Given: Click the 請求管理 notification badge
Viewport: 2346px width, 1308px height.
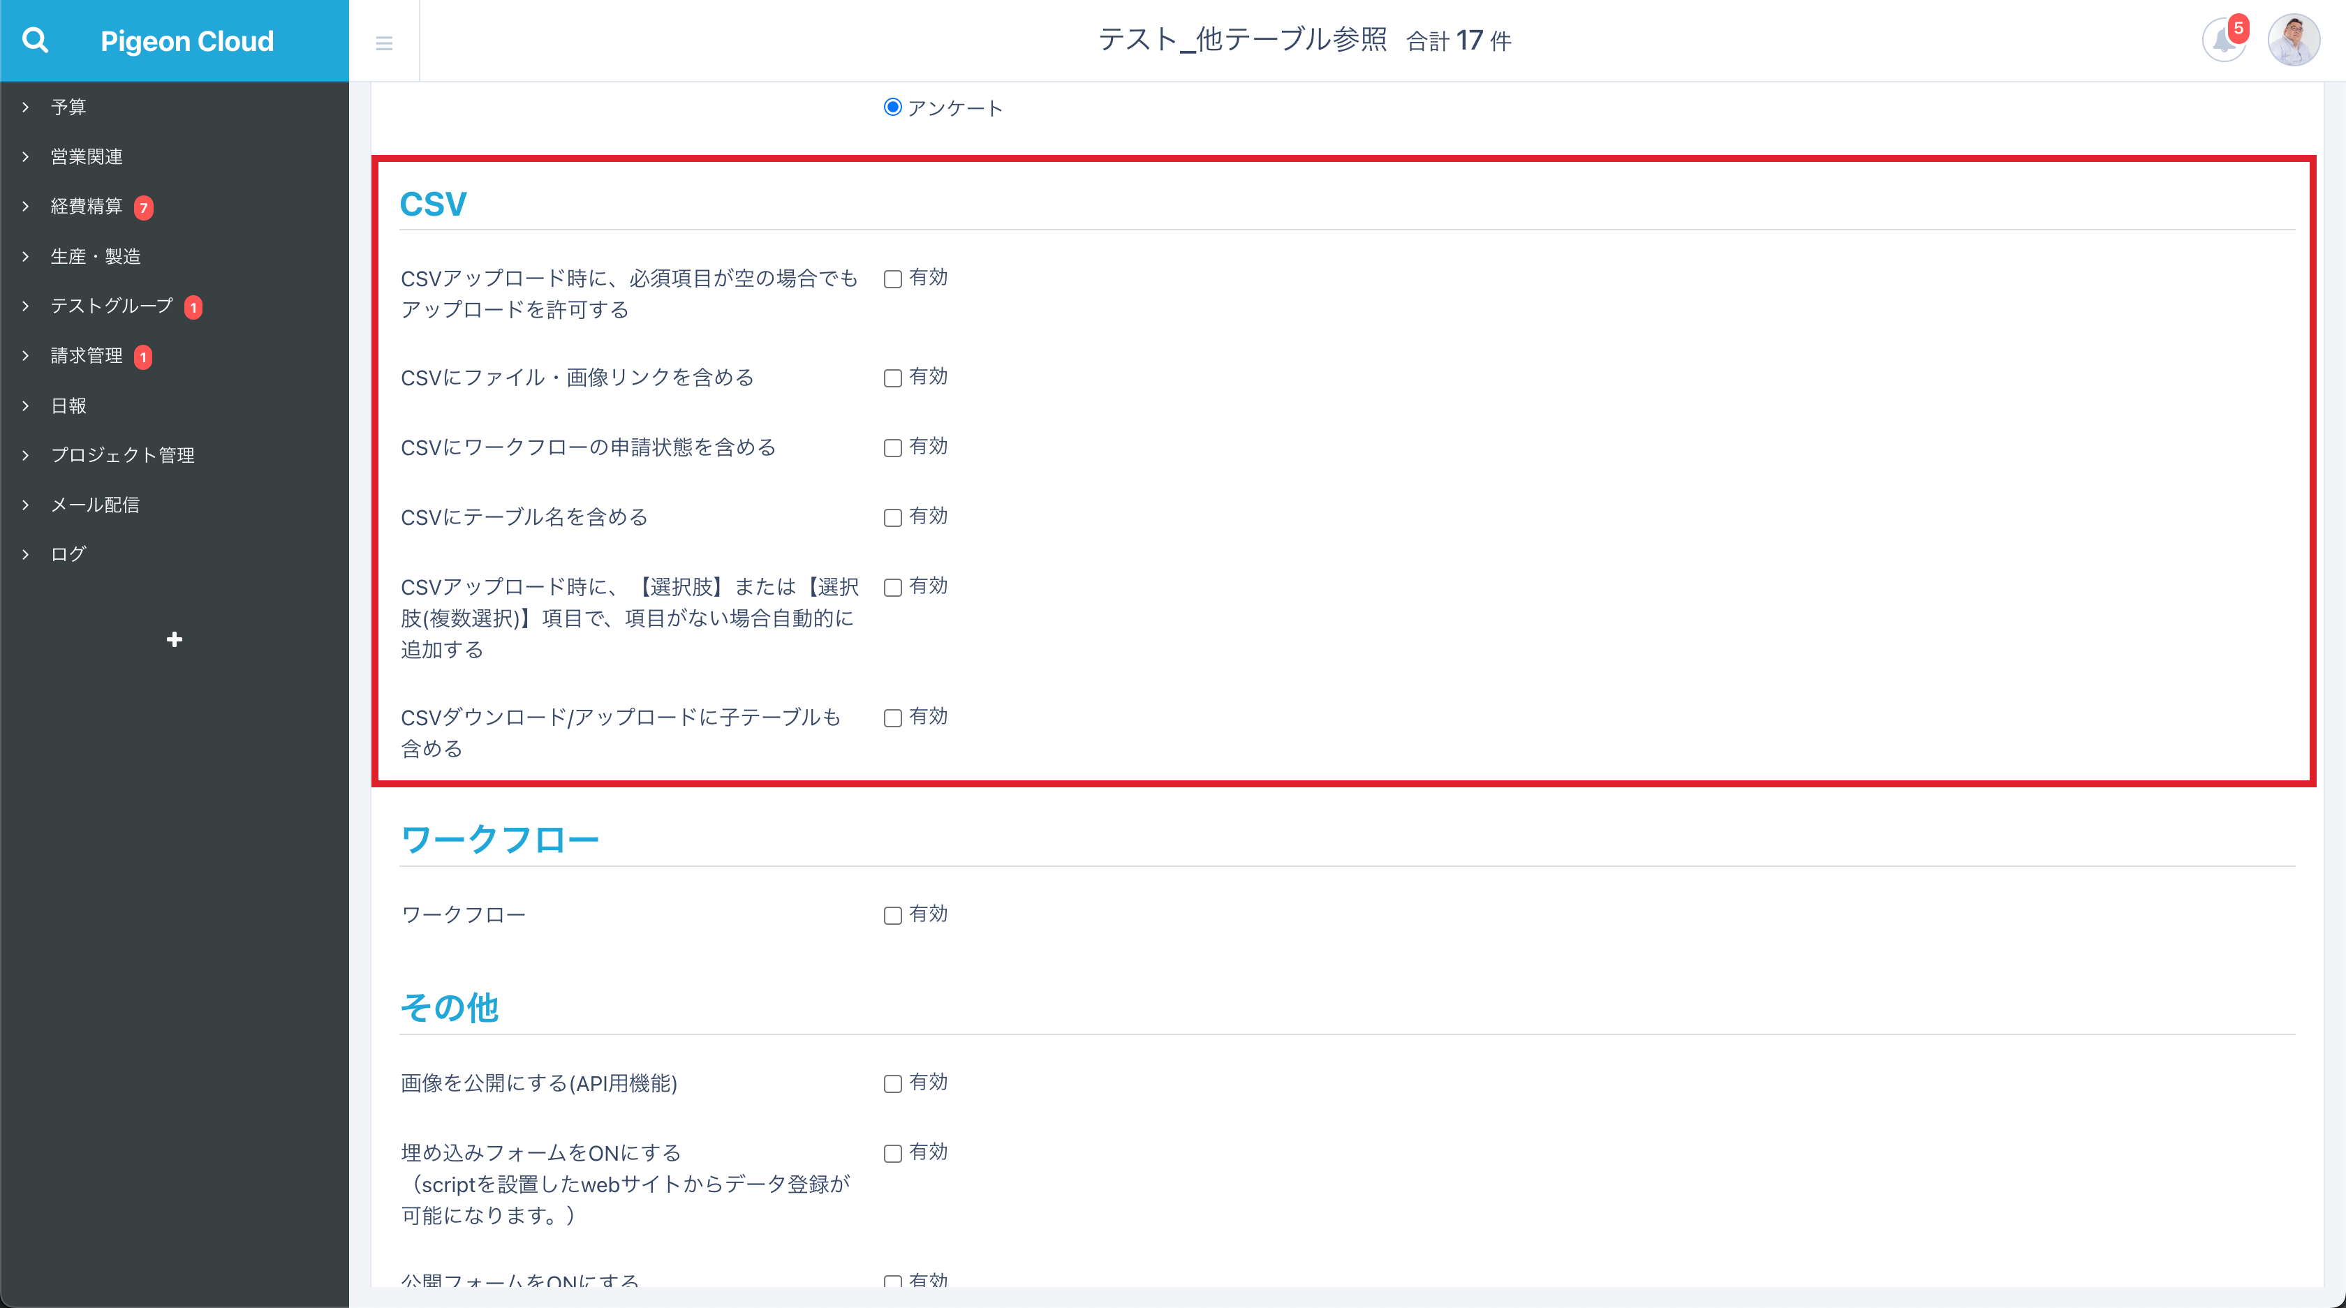Looking at the screenshot, I should click(143, 357).
